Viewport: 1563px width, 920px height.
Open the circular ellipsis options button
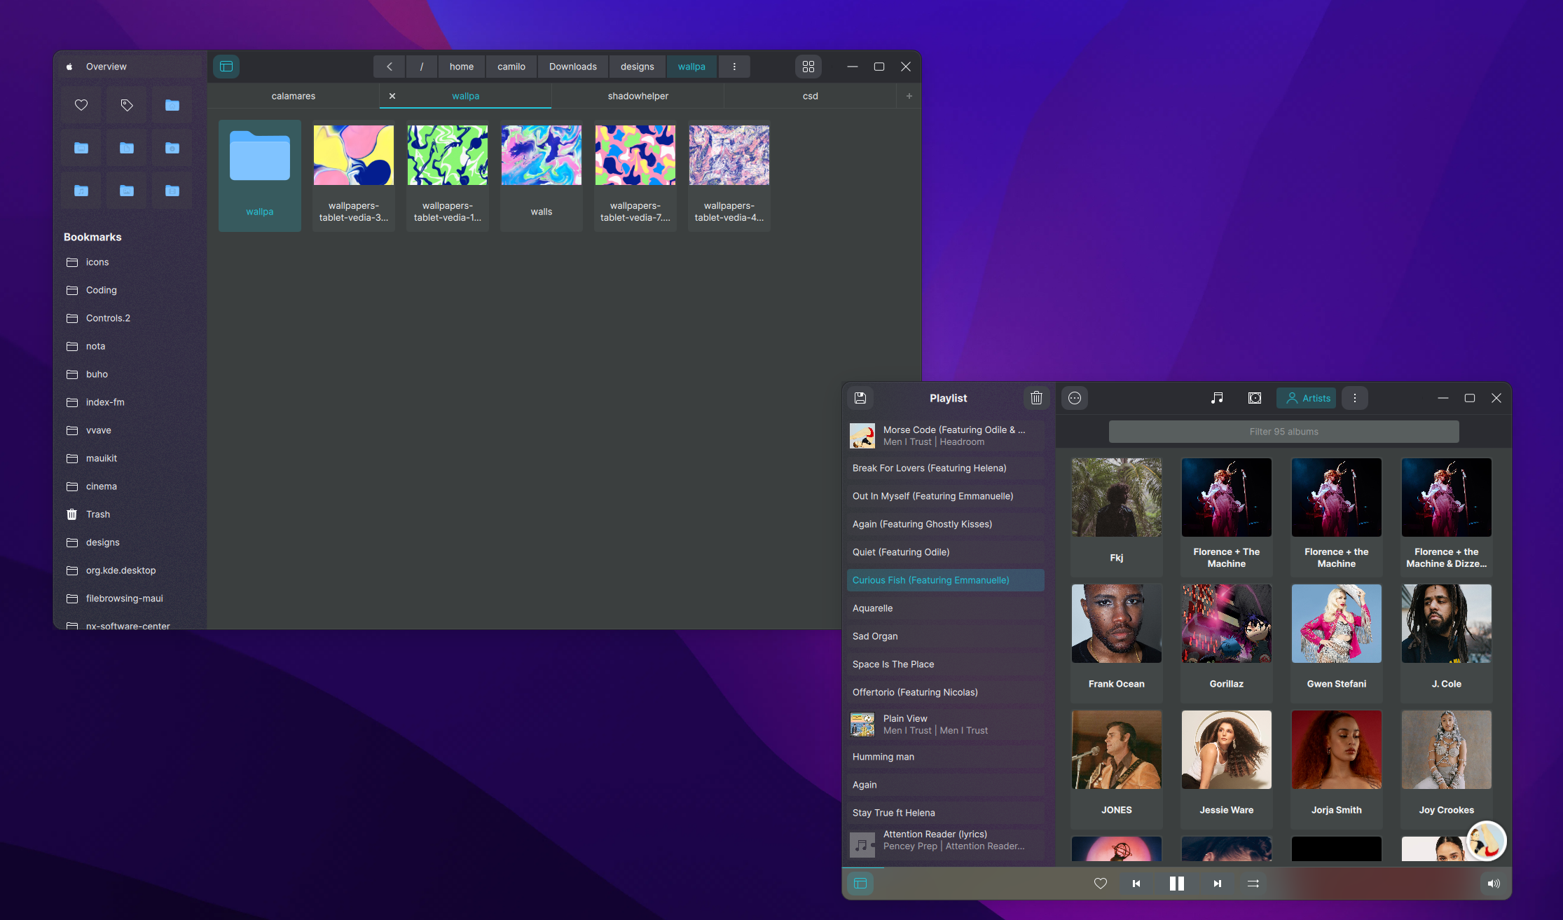coord(1075,398)
